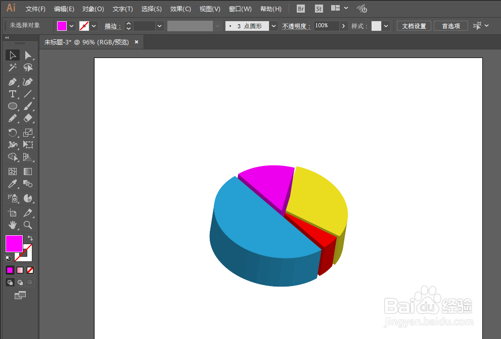Activate the Free Transform tool

click(x=28, y=144)
